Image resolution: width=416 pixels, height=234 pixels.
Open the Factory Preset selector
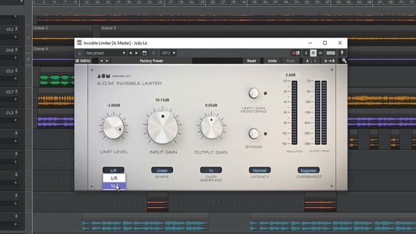pyautogui.click(x=151, y=60)
